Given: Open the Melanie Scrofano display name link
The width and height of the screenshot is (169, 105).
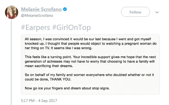Looking at the screenshot, I should pyautogui.click(x=41, y=9).
